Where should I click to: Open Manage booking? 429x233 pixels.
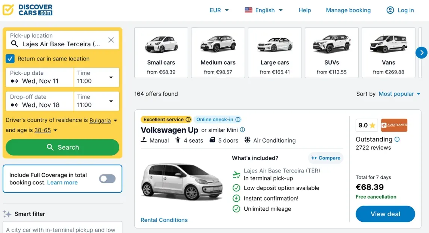[x=348, y=10]
